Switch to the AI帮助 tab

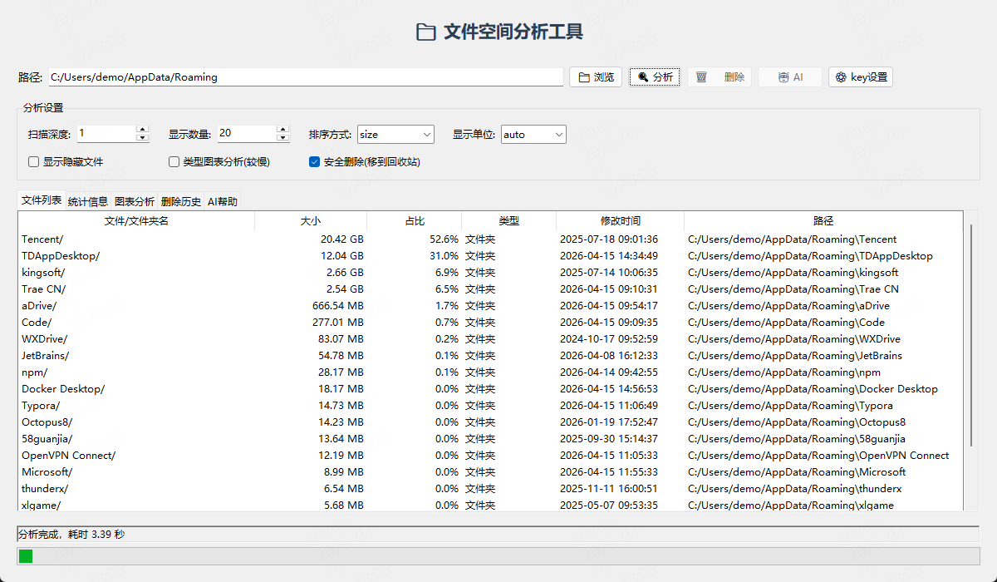223,201
